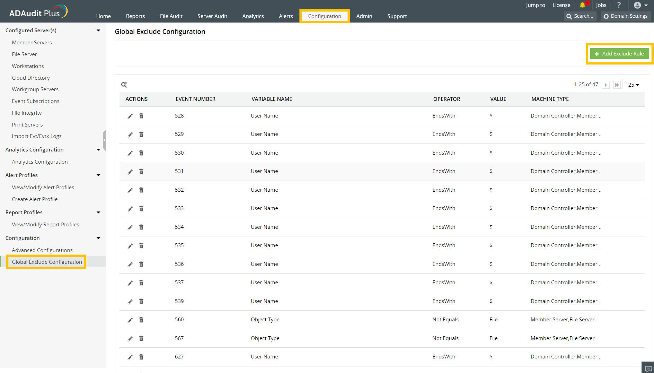Go to the next page of exclude rules

click(x=606, y=84)
